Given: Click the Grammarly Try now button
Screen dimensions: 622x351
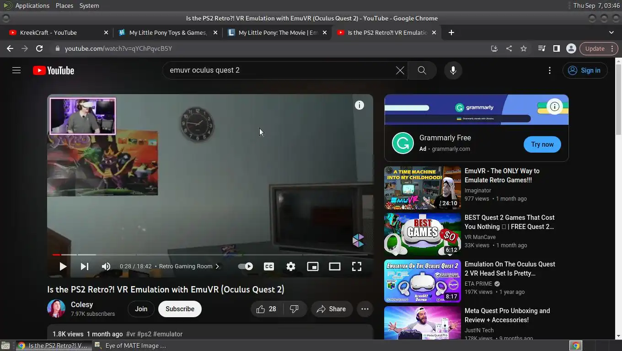Looking at the screenshot, I should (542, 144).
